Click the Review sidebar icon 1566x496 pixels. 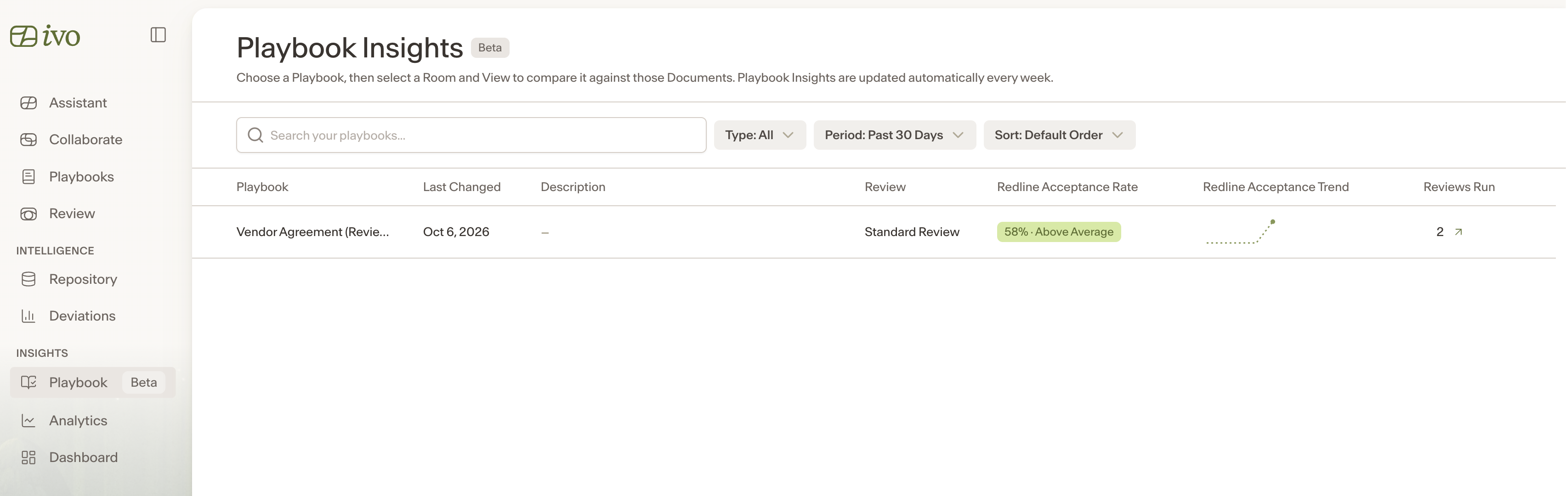pyautogui.click(x=28, y=214)
